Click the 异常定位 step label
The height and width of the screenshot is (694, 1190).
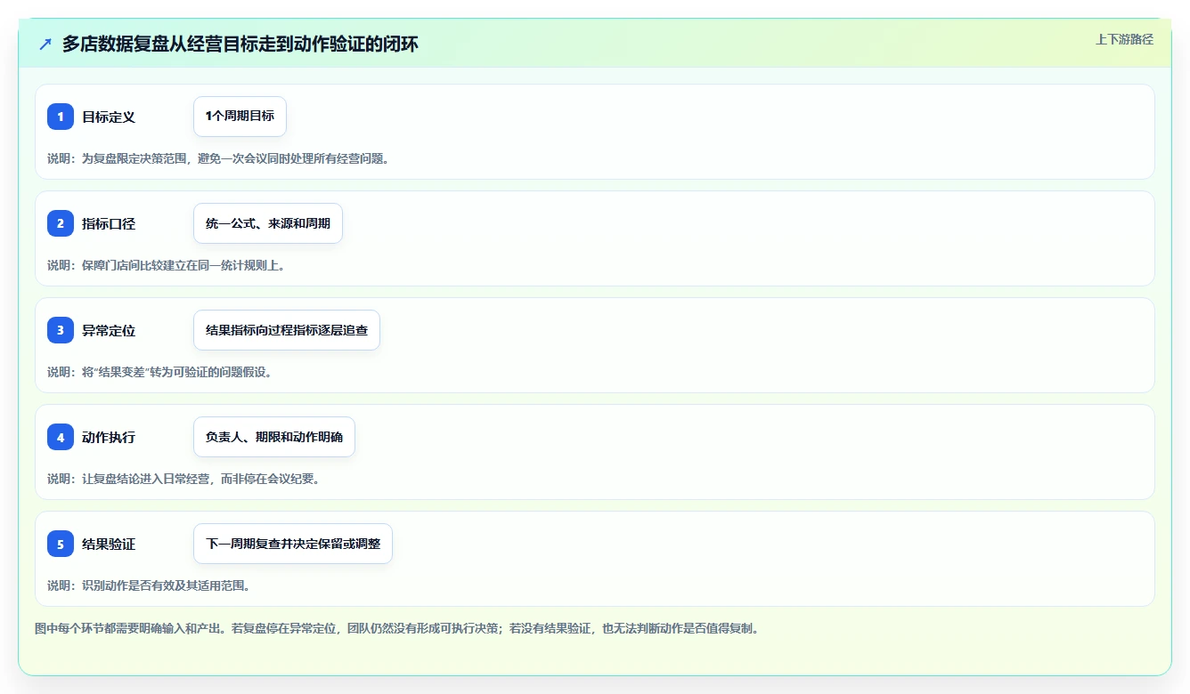point(109,330)
